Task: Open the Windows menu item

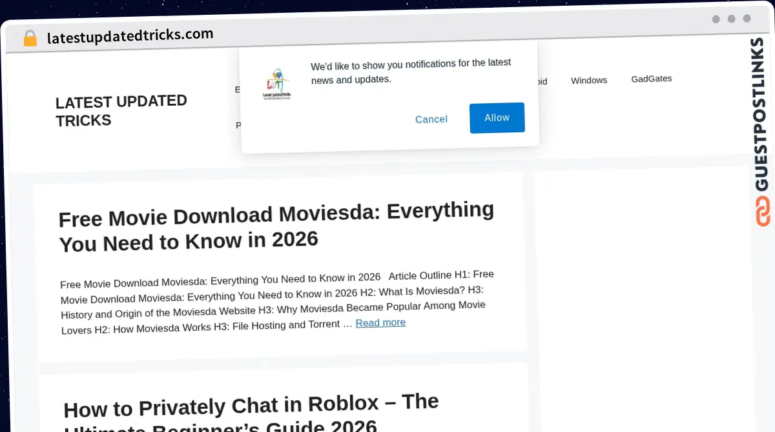Action: 589,81
